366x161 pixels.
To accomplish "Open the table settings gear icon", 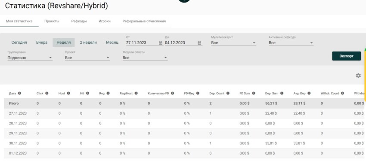I will tap(358, 76).
